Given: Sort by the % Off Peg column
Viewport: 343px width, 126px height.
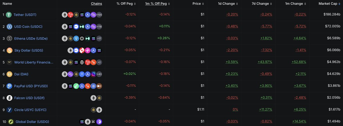Looking at the screenshot, I should [126, 4].
